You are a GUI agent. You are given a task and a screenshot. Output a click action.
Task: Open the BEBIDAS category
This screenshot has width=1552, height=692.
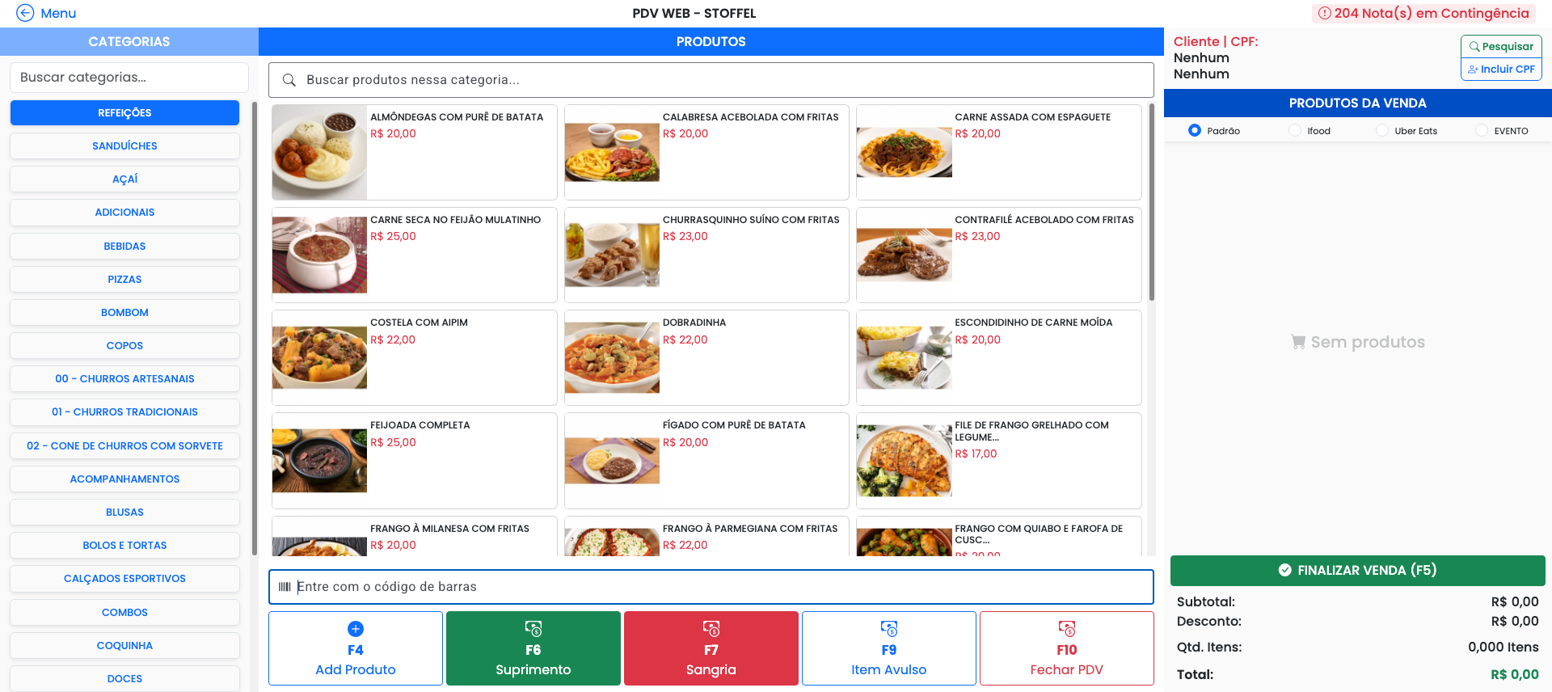point(124,247)
